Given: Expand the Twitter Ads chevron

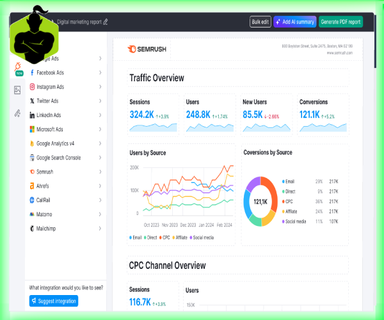Looking at the screenshot, I should (100, 101).
